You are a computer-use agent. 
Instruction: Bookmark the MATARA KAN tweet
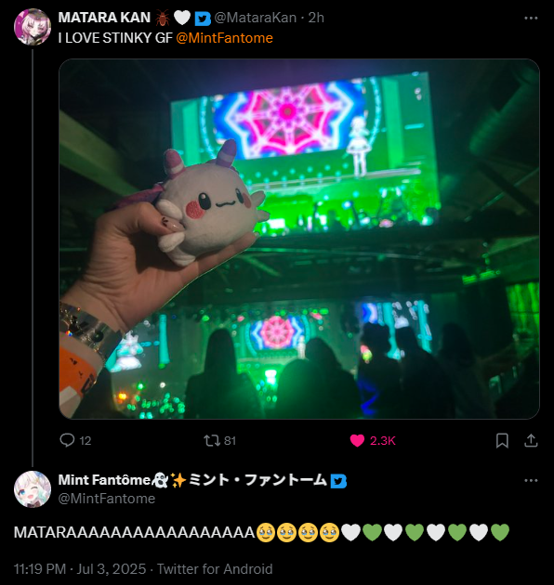502,441
